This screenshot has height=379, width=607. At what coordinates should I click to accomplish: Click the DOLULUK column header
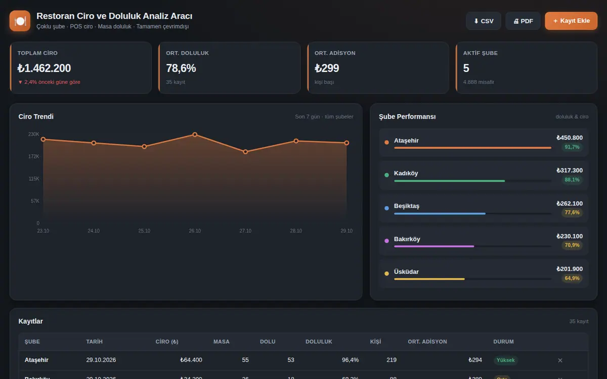click(319, 342)
